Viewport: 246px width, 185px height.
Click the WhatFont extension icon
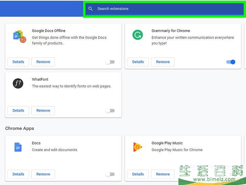point(18,83)
